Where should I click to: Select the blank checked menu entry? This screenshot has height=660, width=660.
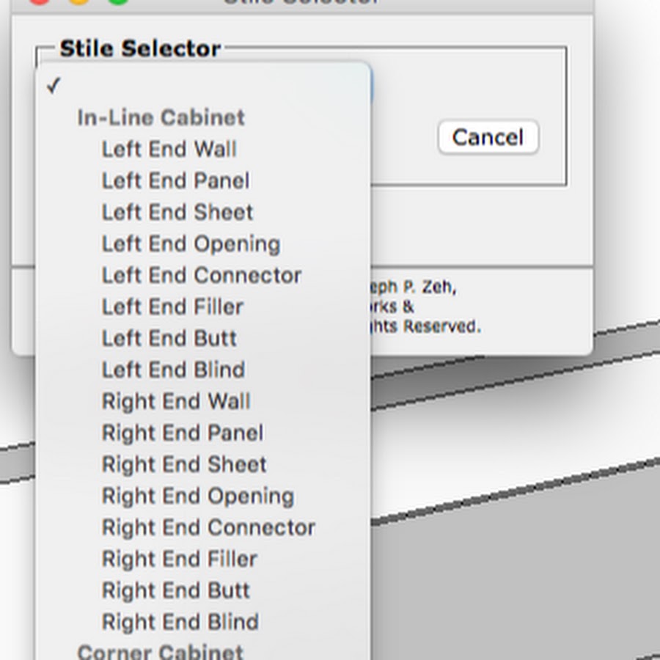(203, 86)
